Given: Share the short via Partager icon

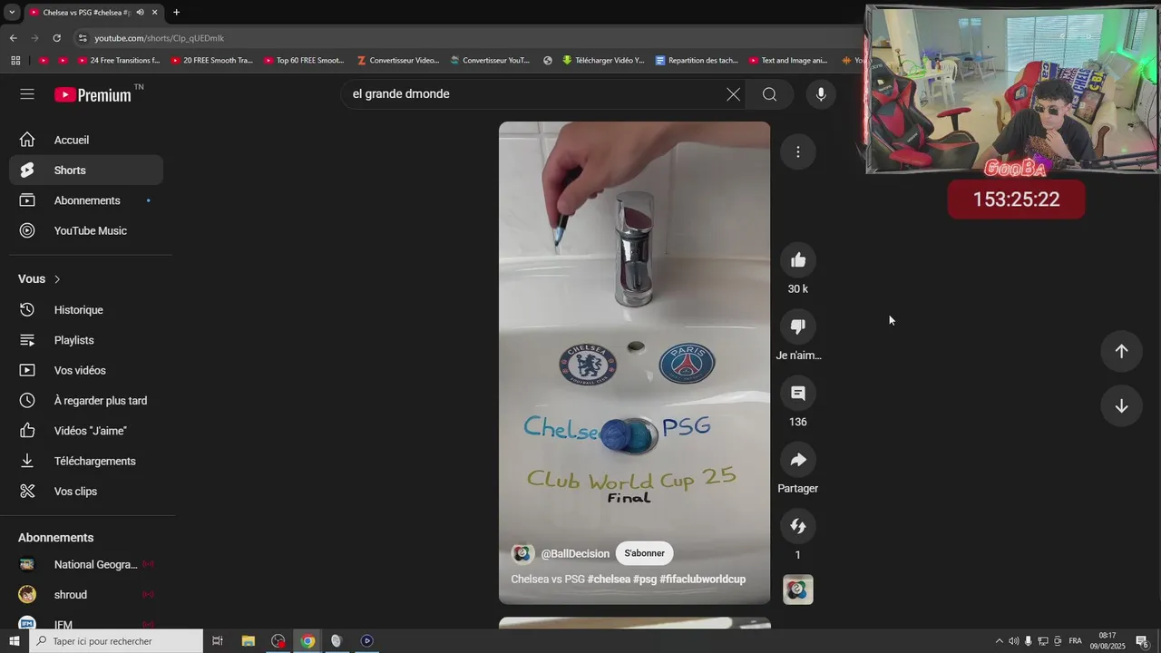Looking at the screenshot, I should coord(798,460).
